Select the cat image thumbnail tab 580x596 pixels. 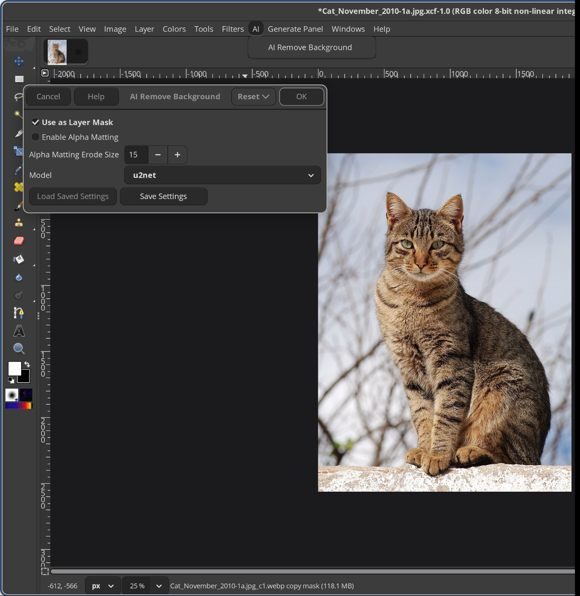coord(57,52)
